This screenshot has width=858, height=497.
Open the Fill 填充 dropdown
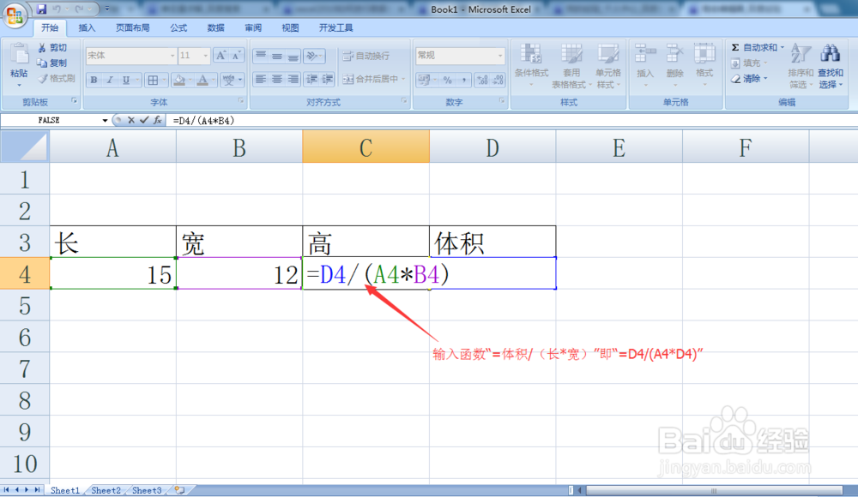[x=749, y=63]
